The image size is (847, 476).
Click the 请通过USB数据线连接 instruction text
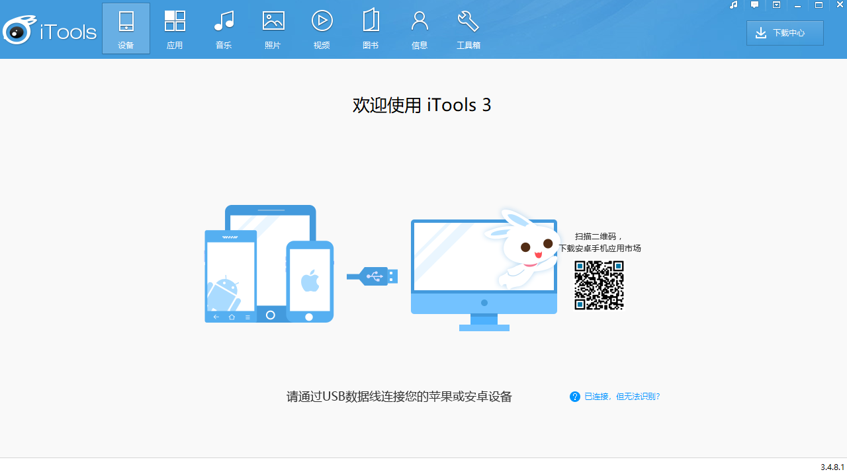[x=399, y=397]
